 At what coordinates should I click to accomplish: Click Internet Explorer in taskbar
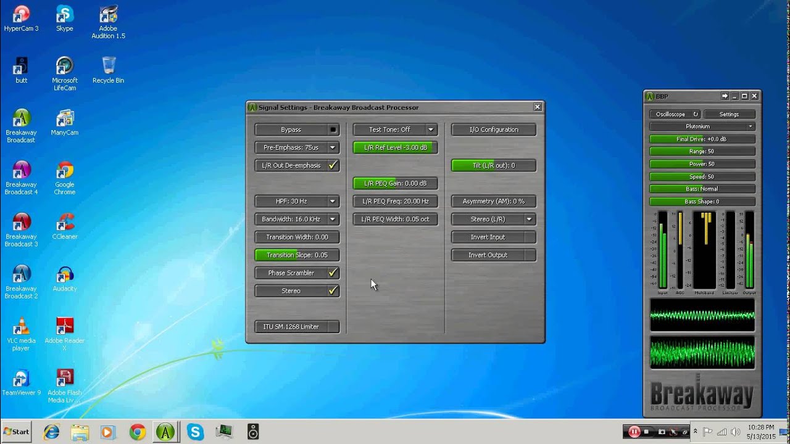click(51, 432)
